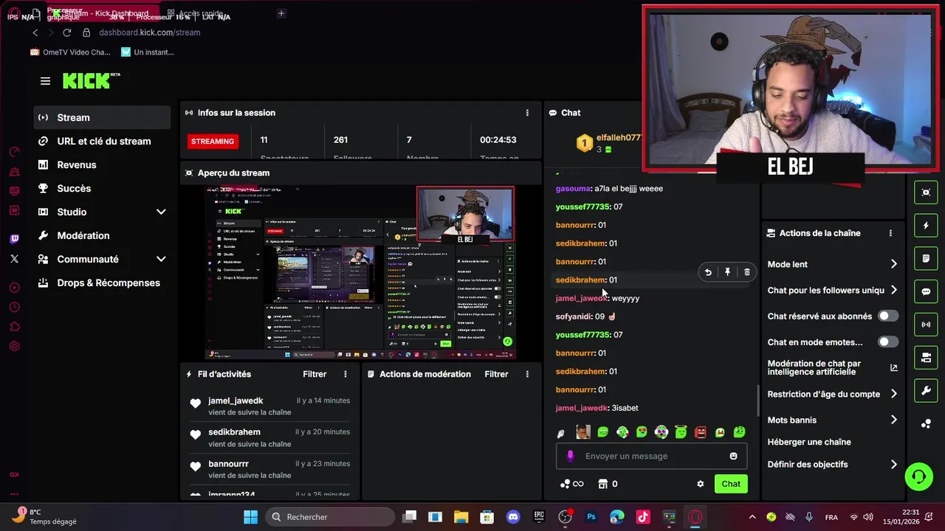Open the Un instant bookmark

(x=148, y=52)
